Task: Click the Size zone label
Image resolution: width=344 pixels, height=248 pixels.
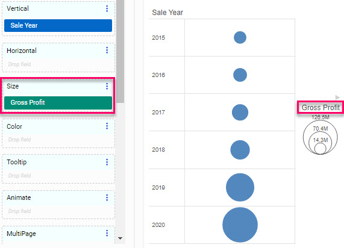Action: tap(13, 86)
